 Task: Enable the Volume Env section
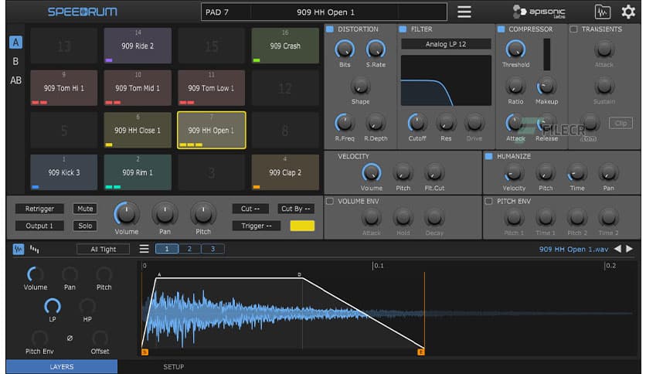330,201
